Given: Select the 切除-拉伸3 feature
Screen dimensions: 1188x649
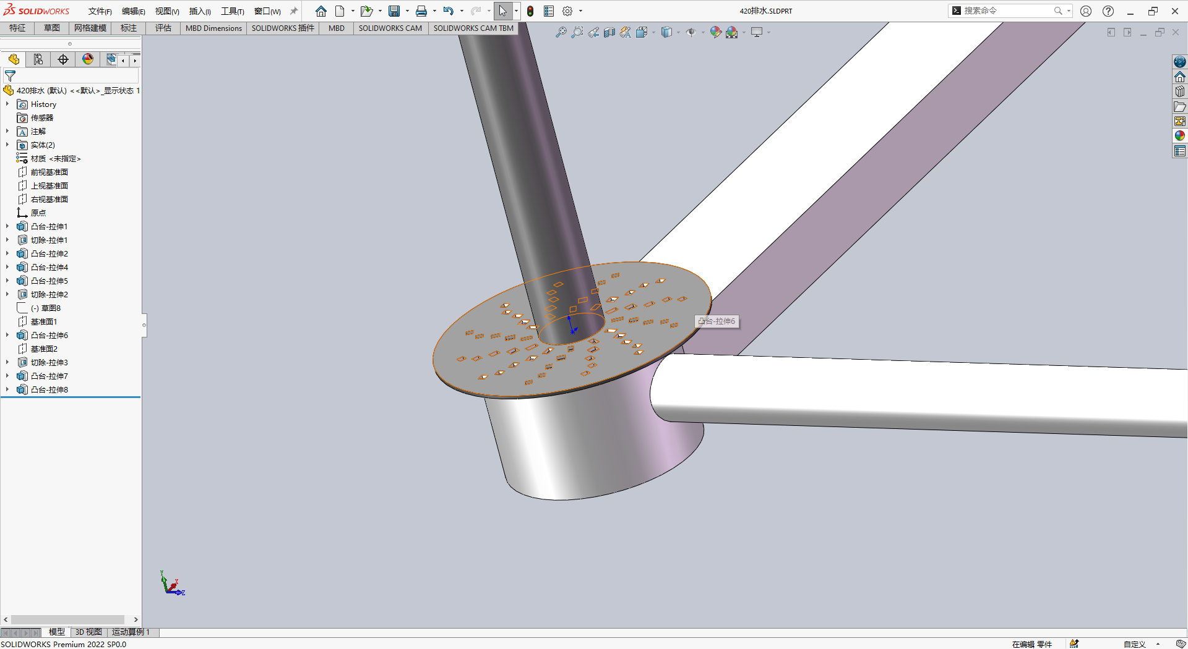Looking at the screenshot, I should pos(49,362).
